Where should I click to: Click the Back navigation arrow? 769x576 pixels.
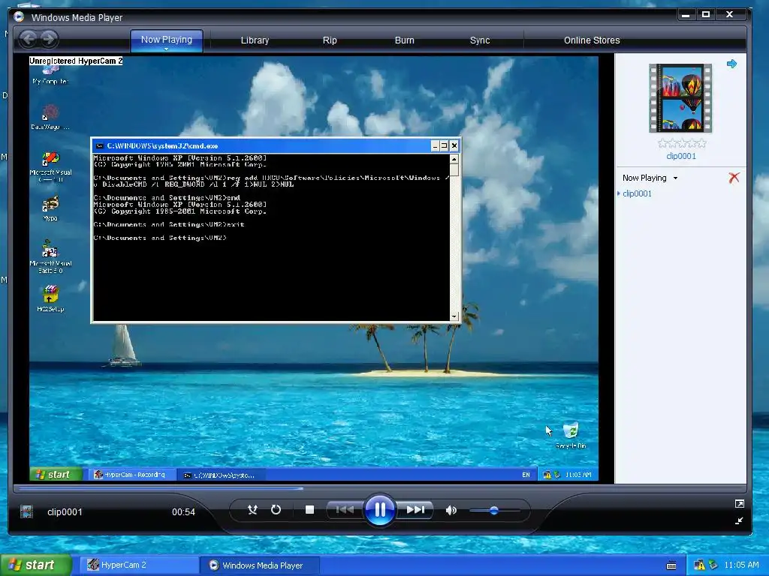click(x=29, y=39)
